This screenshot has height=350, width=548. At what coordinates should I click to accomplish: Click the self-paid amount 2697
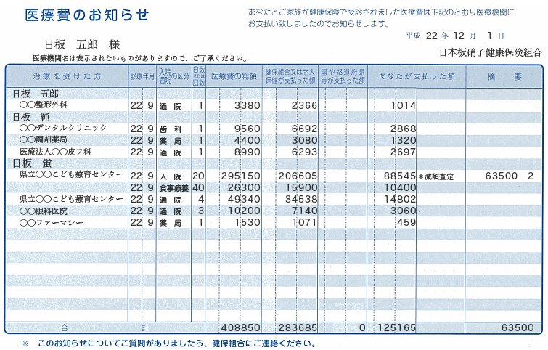point(403,152)
